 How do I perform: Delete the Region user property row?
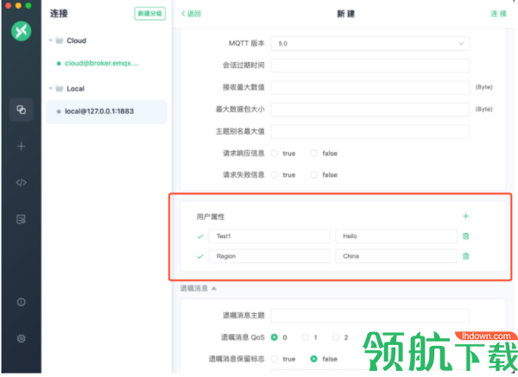(x=466, y=256)
